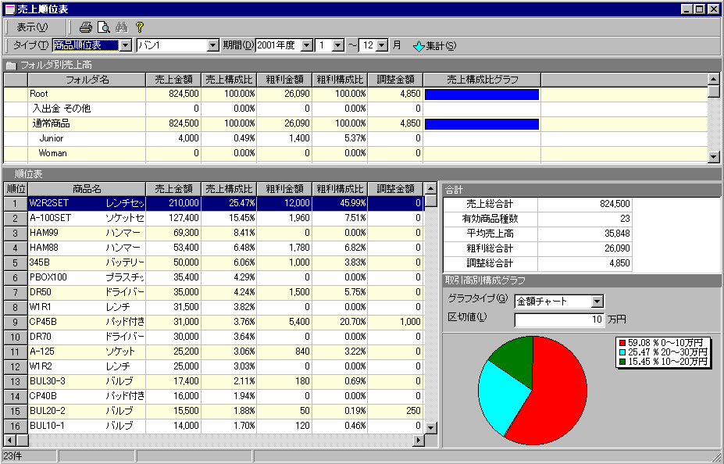The height and width of the screenshot is (464, 724).
Task: Click the scroll-down arrow of the folder table
Action: coord(713,157)
